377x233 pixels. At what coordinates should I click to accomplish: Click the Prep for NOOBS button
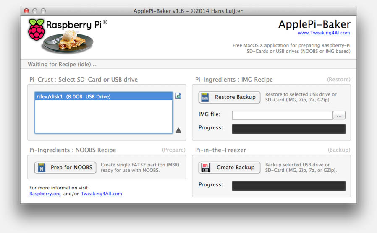pos(65,168)
